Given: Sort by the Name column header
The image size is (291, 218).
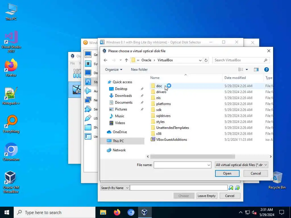Looking at the screenshot, I should pos(186,78).
